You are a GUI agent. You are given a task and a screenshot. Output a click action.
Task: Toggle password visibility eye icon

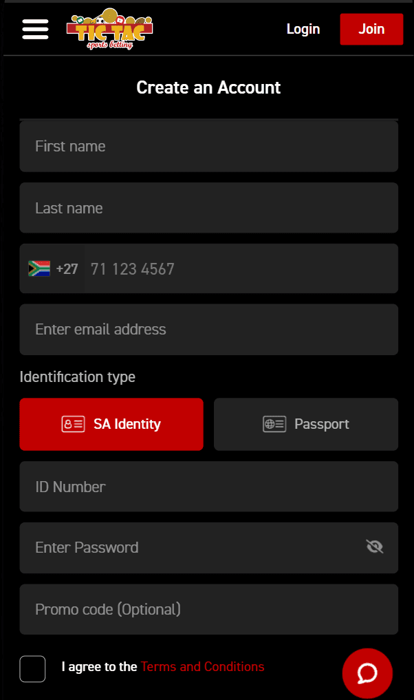[375, 547]
